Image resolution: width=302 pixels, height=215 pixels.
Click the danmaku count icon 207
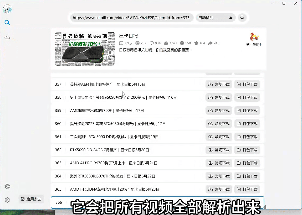coord(137,43)
